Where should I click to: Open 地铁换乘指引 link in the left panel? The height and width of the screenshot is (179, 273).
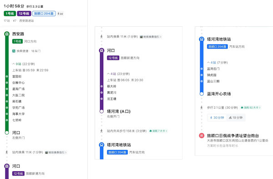(56, 152)
